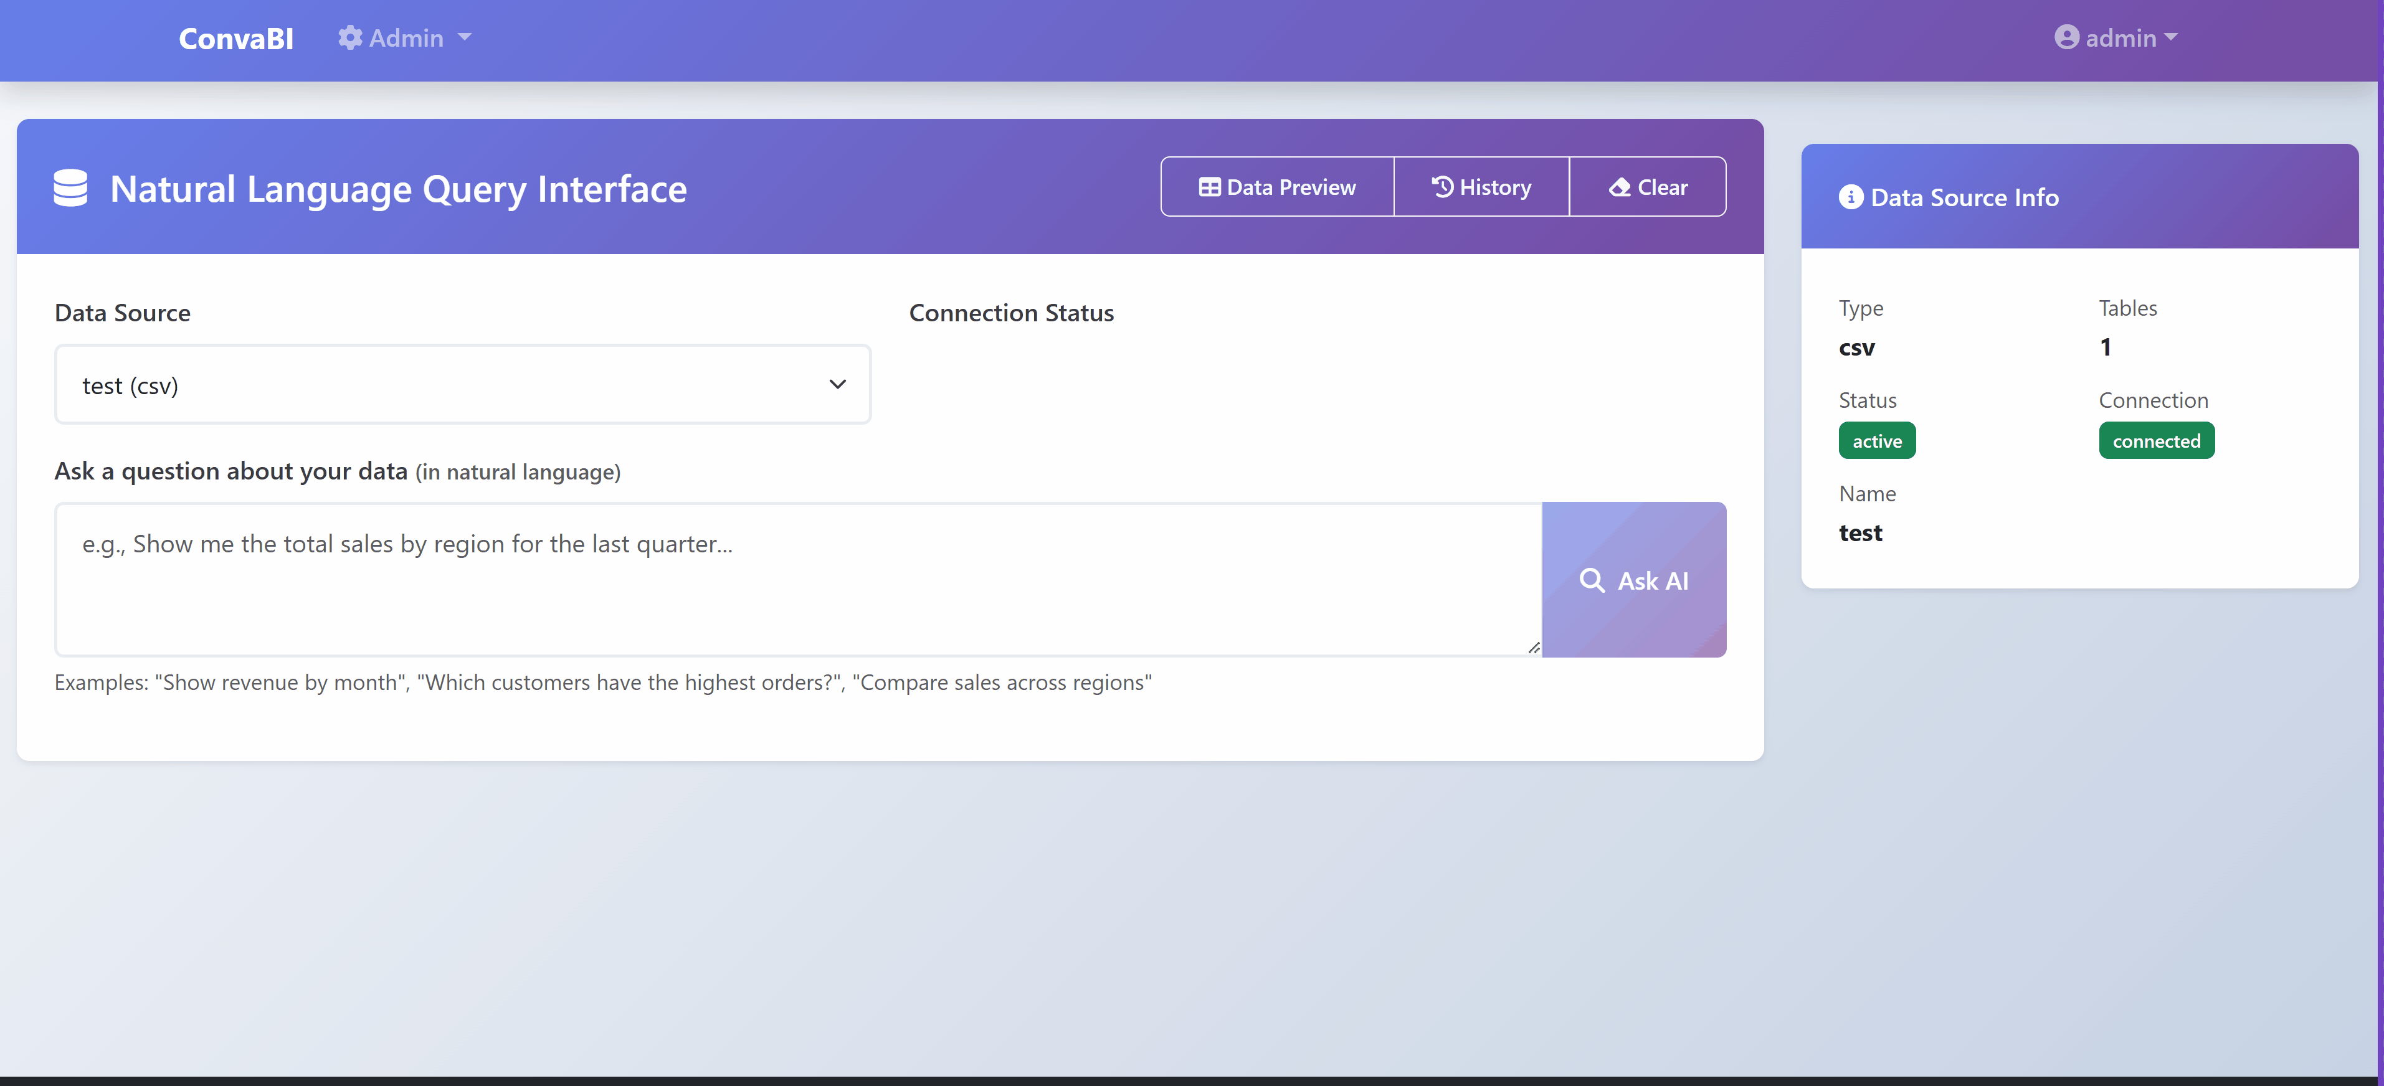2384x1086 pixels.
Task: Go to ConvaBI home via brand logo
Action: click(236, 38)
